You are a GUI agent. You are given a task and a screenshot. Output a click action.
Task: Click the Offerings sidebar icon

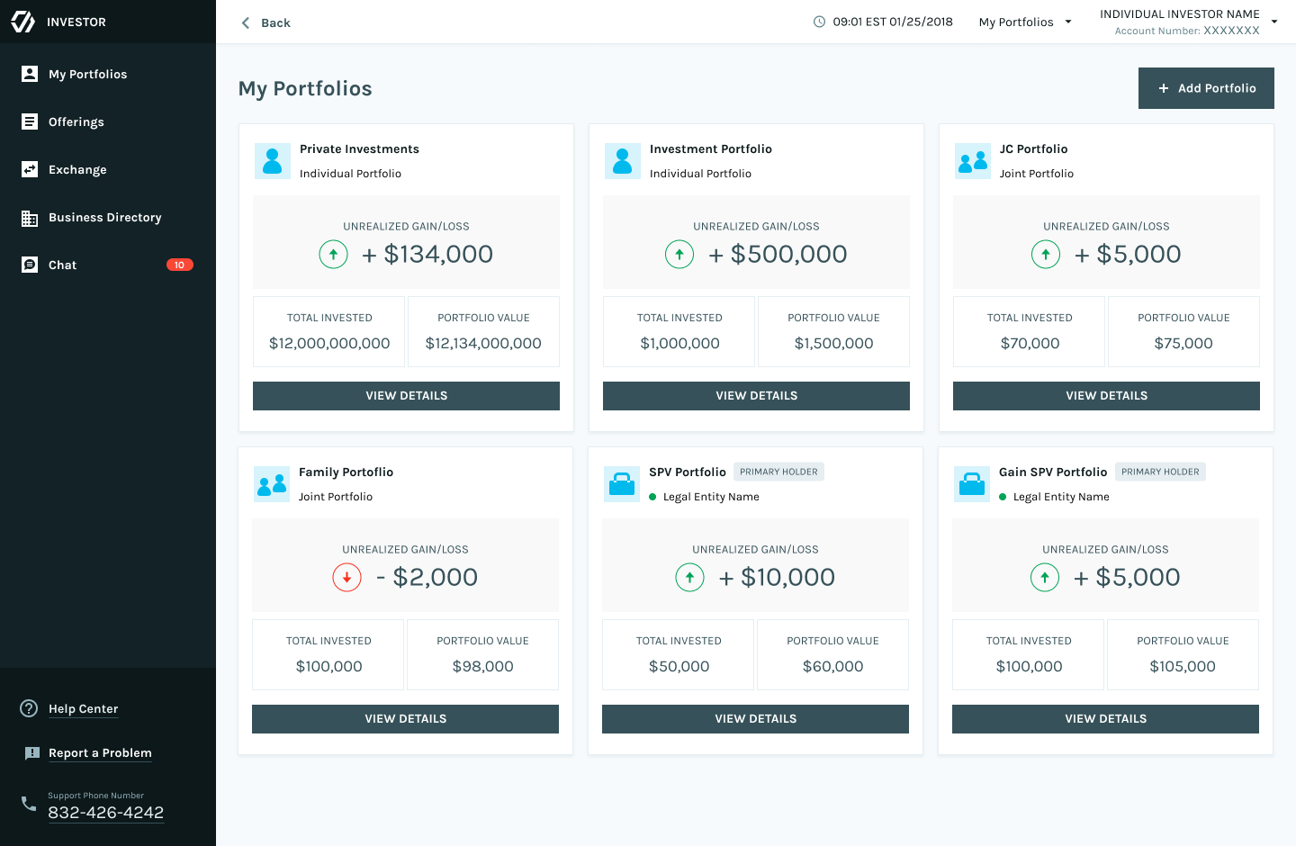[x=30, y=121]
